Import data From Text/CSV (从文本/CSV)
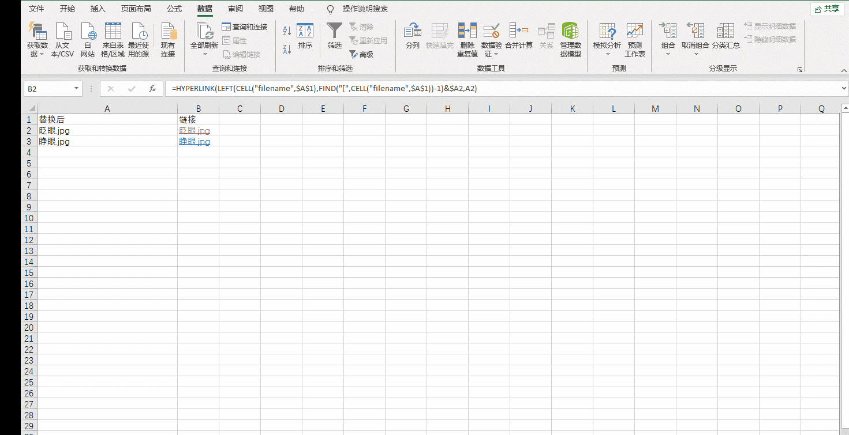The width and height of the screenshot is (849, 435). (62, 40)
